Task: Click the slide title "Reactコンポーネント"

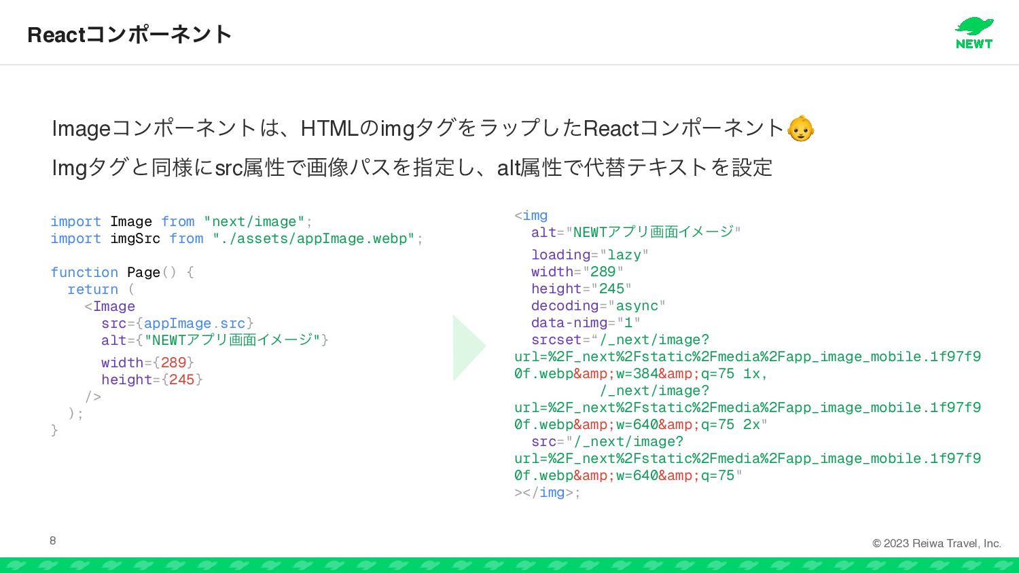Action: click(129, 34)
